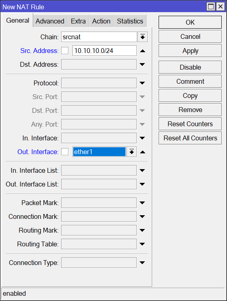Open the Out. Interface ether1 dropdown arrow
This screenshot has width=227, height=301.
(x=132, y=152)
